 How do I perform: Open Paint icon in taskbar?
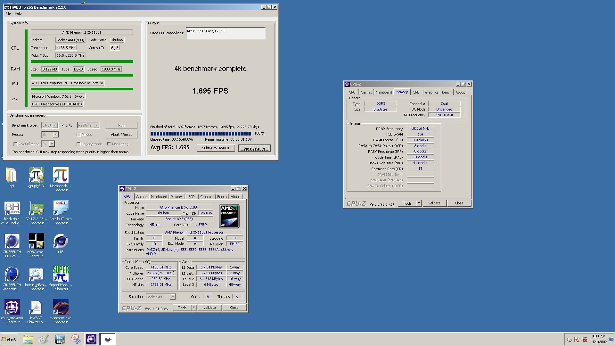point(44,339)
